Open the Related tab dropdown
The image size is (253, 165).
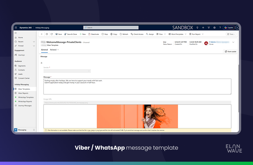[54, 50]
